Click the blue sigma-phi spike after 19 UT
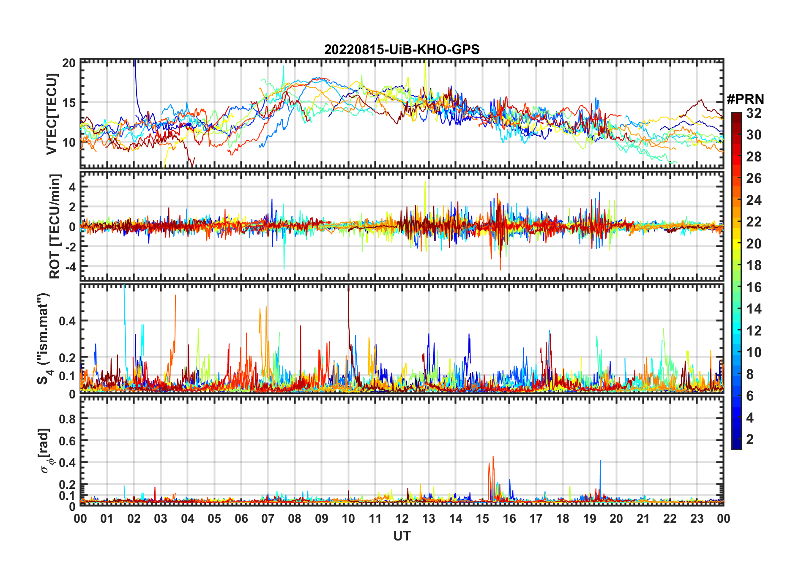 tap(600, 480)
